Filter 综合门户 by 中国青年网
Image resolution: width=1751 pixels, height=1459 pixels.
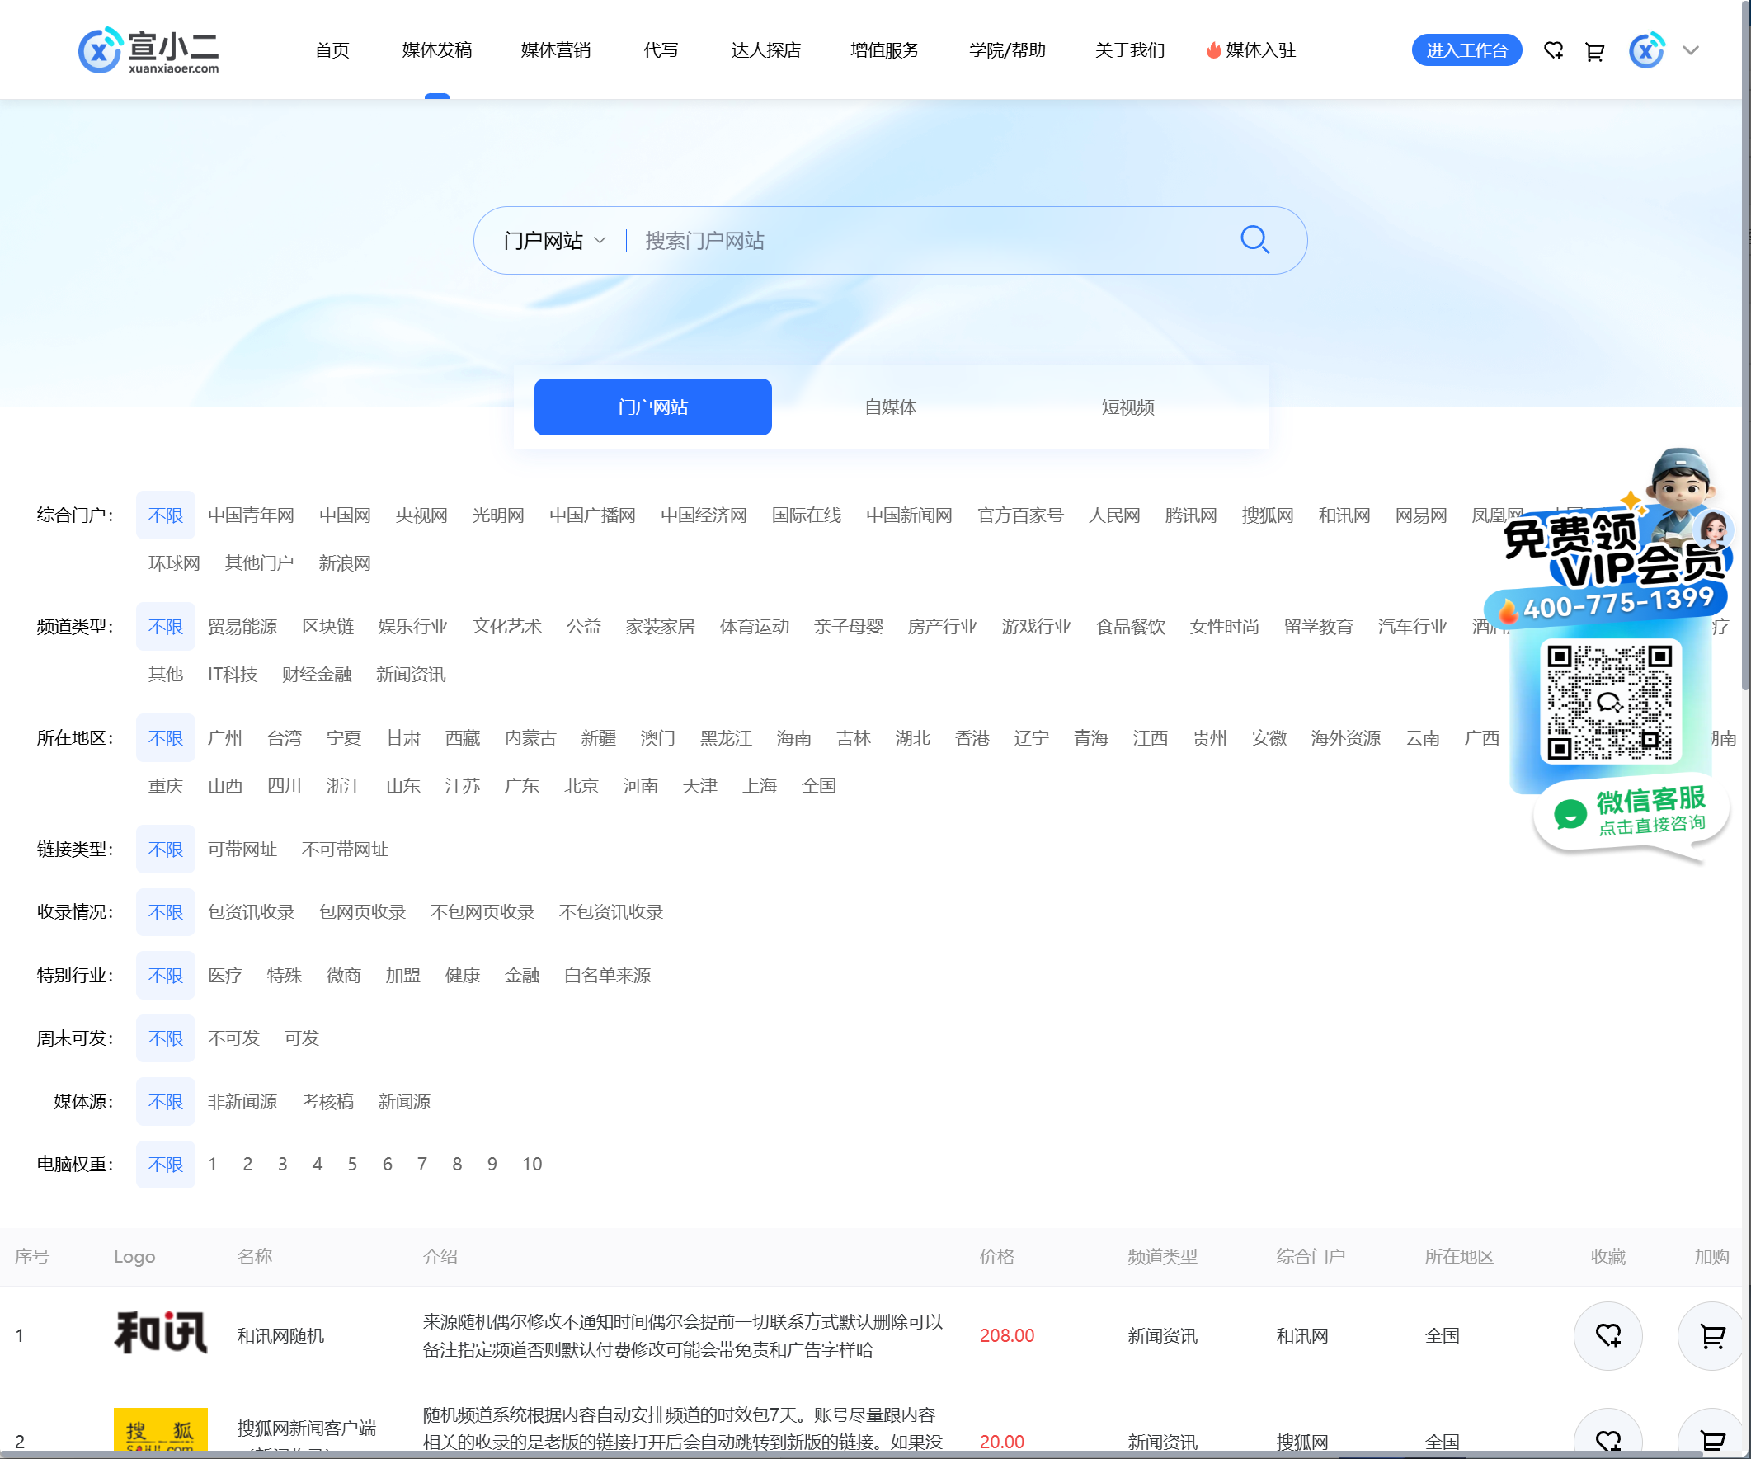tap(250, 515)
